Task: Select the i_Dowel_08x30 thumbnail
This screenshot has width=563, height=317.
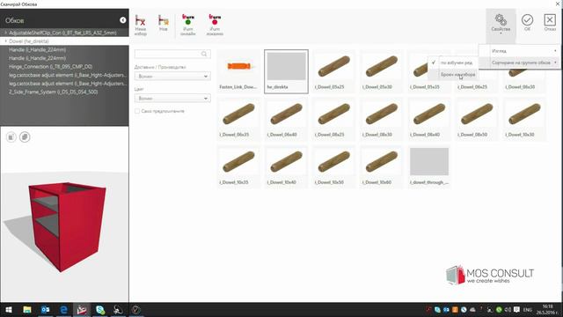Action: click(382, 120)
